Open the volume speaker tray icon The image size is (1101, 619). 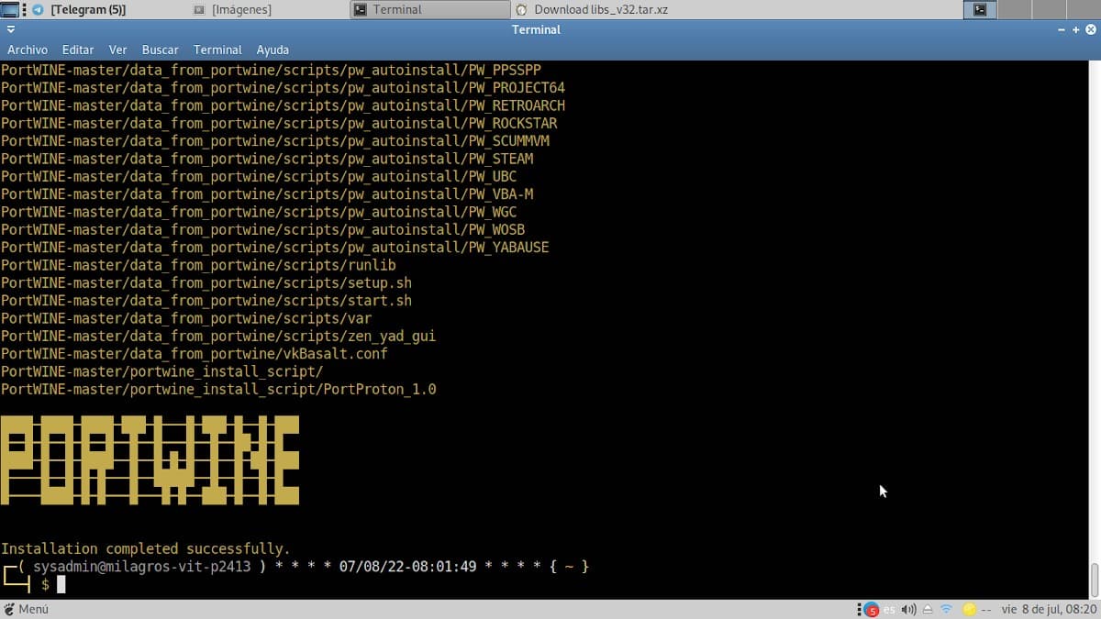pyautogui.click(x=908, y=610)
